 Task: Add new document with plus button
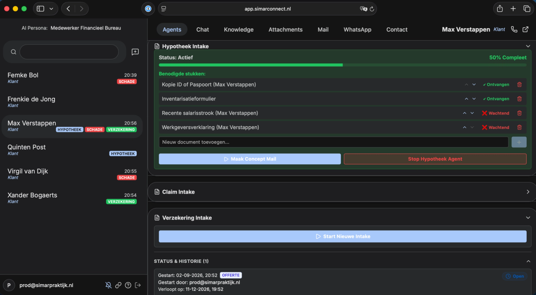tap(519, 142)
